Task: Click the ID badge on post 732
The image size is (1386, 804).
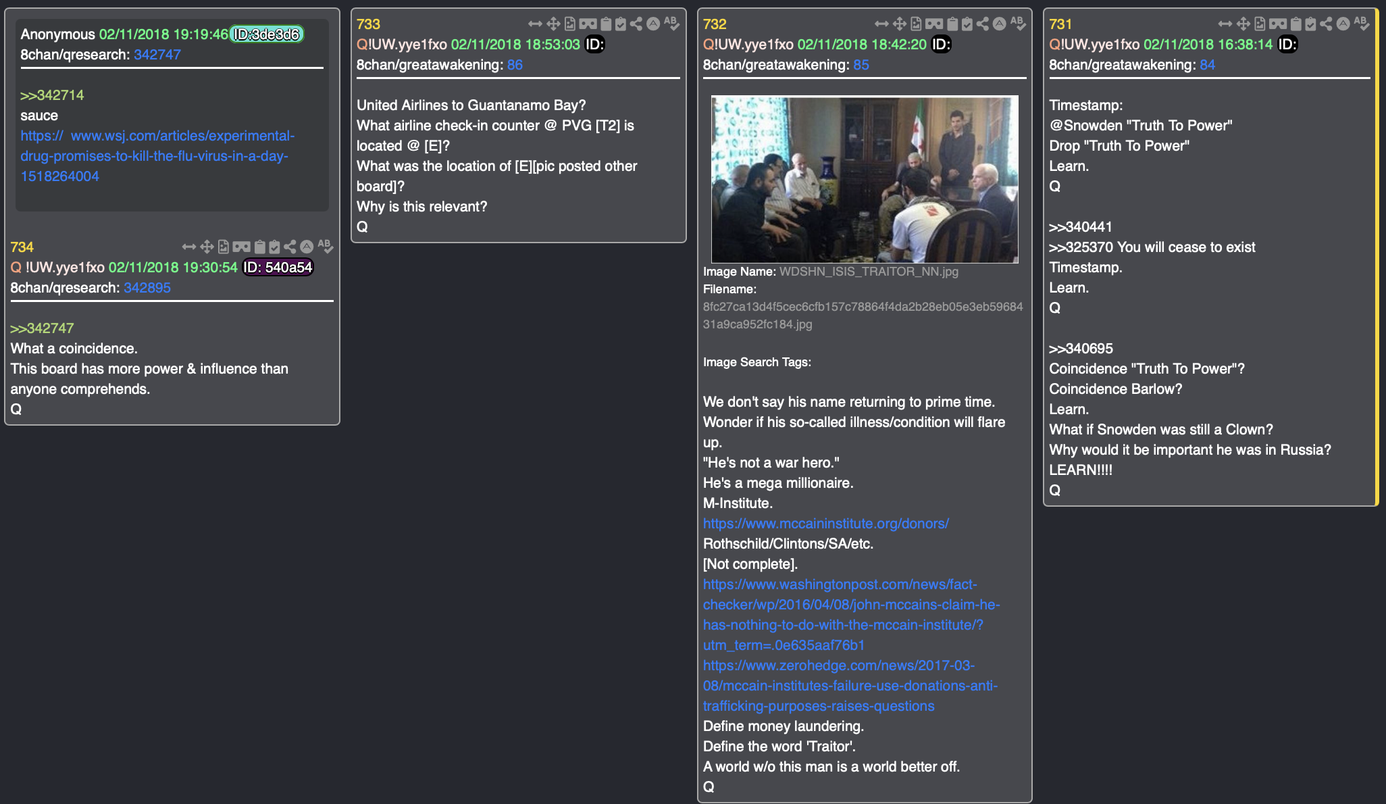Action: pos(941,45)
